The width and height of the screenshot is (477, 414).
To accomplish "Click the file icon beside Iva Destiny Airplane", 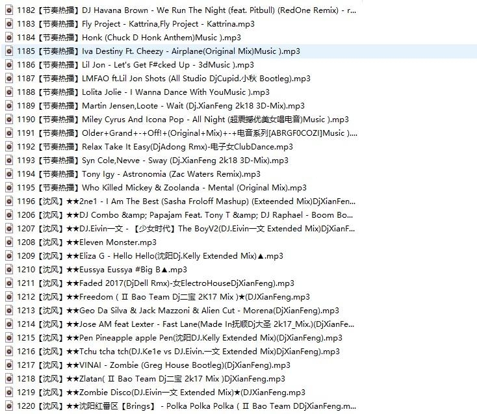I will pos(9,51).
